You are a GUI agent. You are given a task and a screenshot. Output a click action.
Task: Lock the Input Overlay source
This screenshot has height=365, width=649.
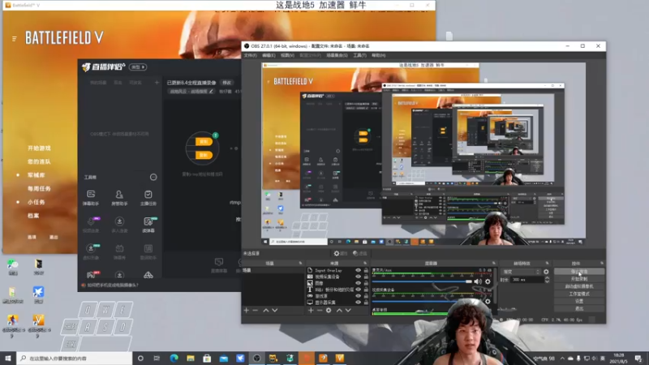366,270
